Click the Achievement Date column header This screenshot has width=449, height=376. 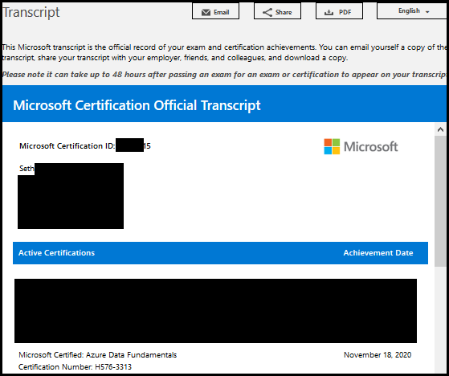(x=378, y=253)
